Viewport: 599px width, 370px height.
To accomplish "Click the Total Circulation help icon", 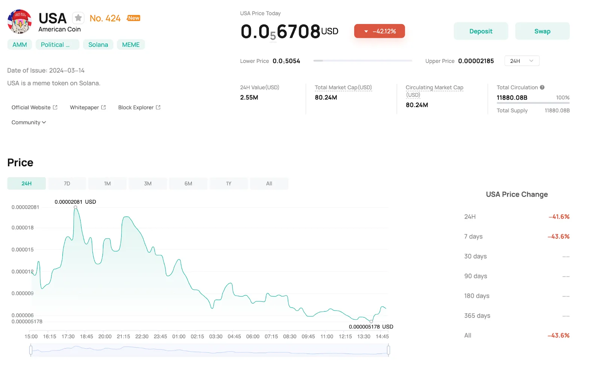I will (542, 87).
